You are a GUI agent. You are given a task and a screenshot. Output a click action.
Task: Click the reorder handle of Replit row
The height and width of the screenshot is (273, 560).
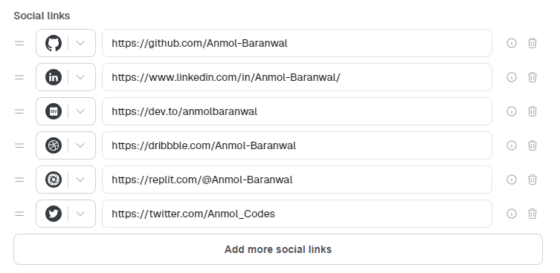pos(19,180)
